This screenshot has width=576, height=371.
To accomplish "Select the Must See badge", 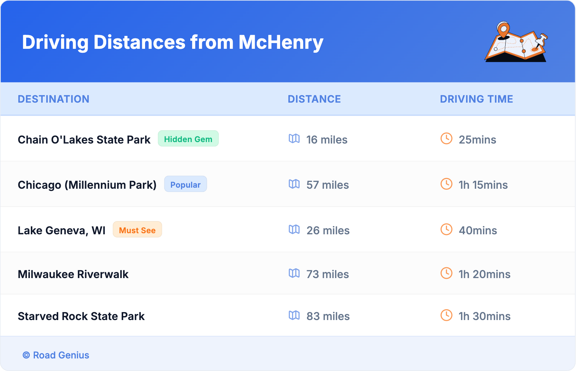I will (x=137, y=230).
